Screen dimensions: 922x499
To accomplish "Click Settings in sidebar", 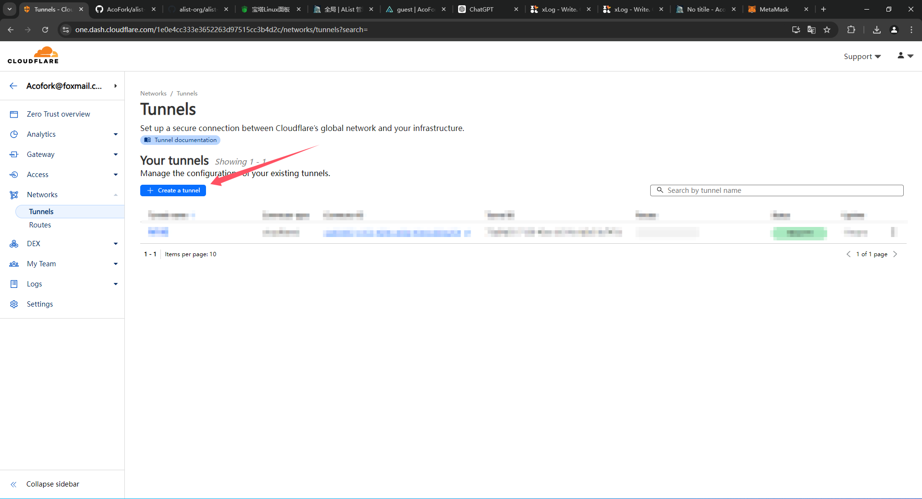I will tap(40, 304).
